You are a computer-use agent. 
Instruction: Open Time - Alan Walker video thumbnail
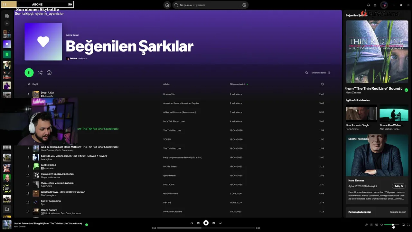394,113
